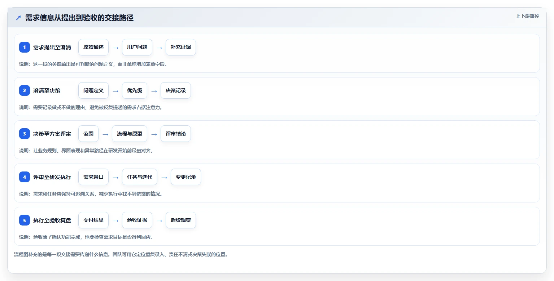Click the arrow between 范围 and 流程与原型
The height and width of the screenshot is (281, 554).
105,134
